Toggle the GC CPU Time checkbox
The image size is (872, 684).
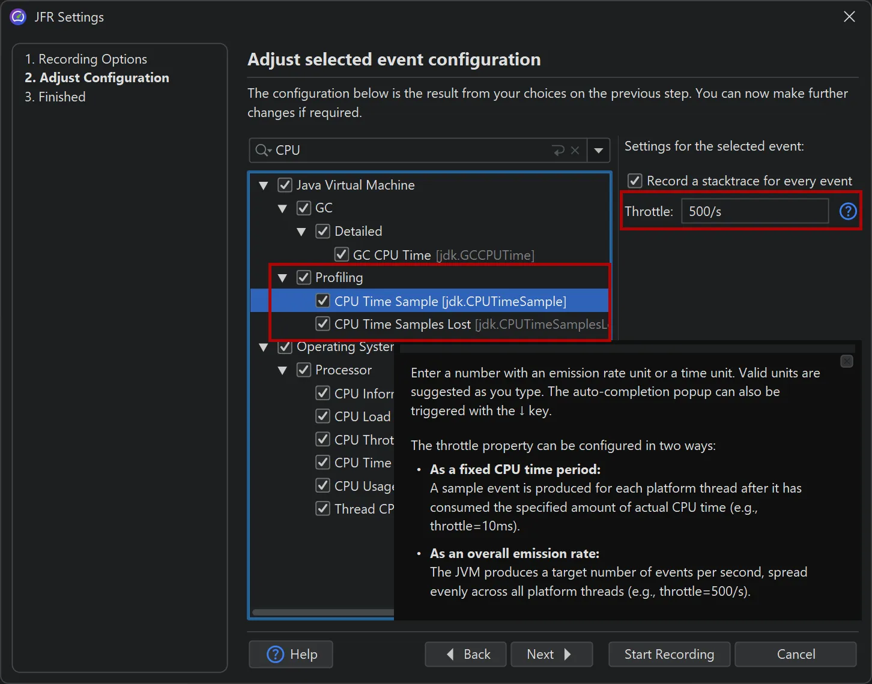point(342,255)
